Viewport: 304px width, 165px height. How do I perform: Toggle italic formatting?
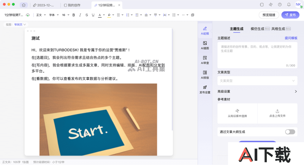80,15
